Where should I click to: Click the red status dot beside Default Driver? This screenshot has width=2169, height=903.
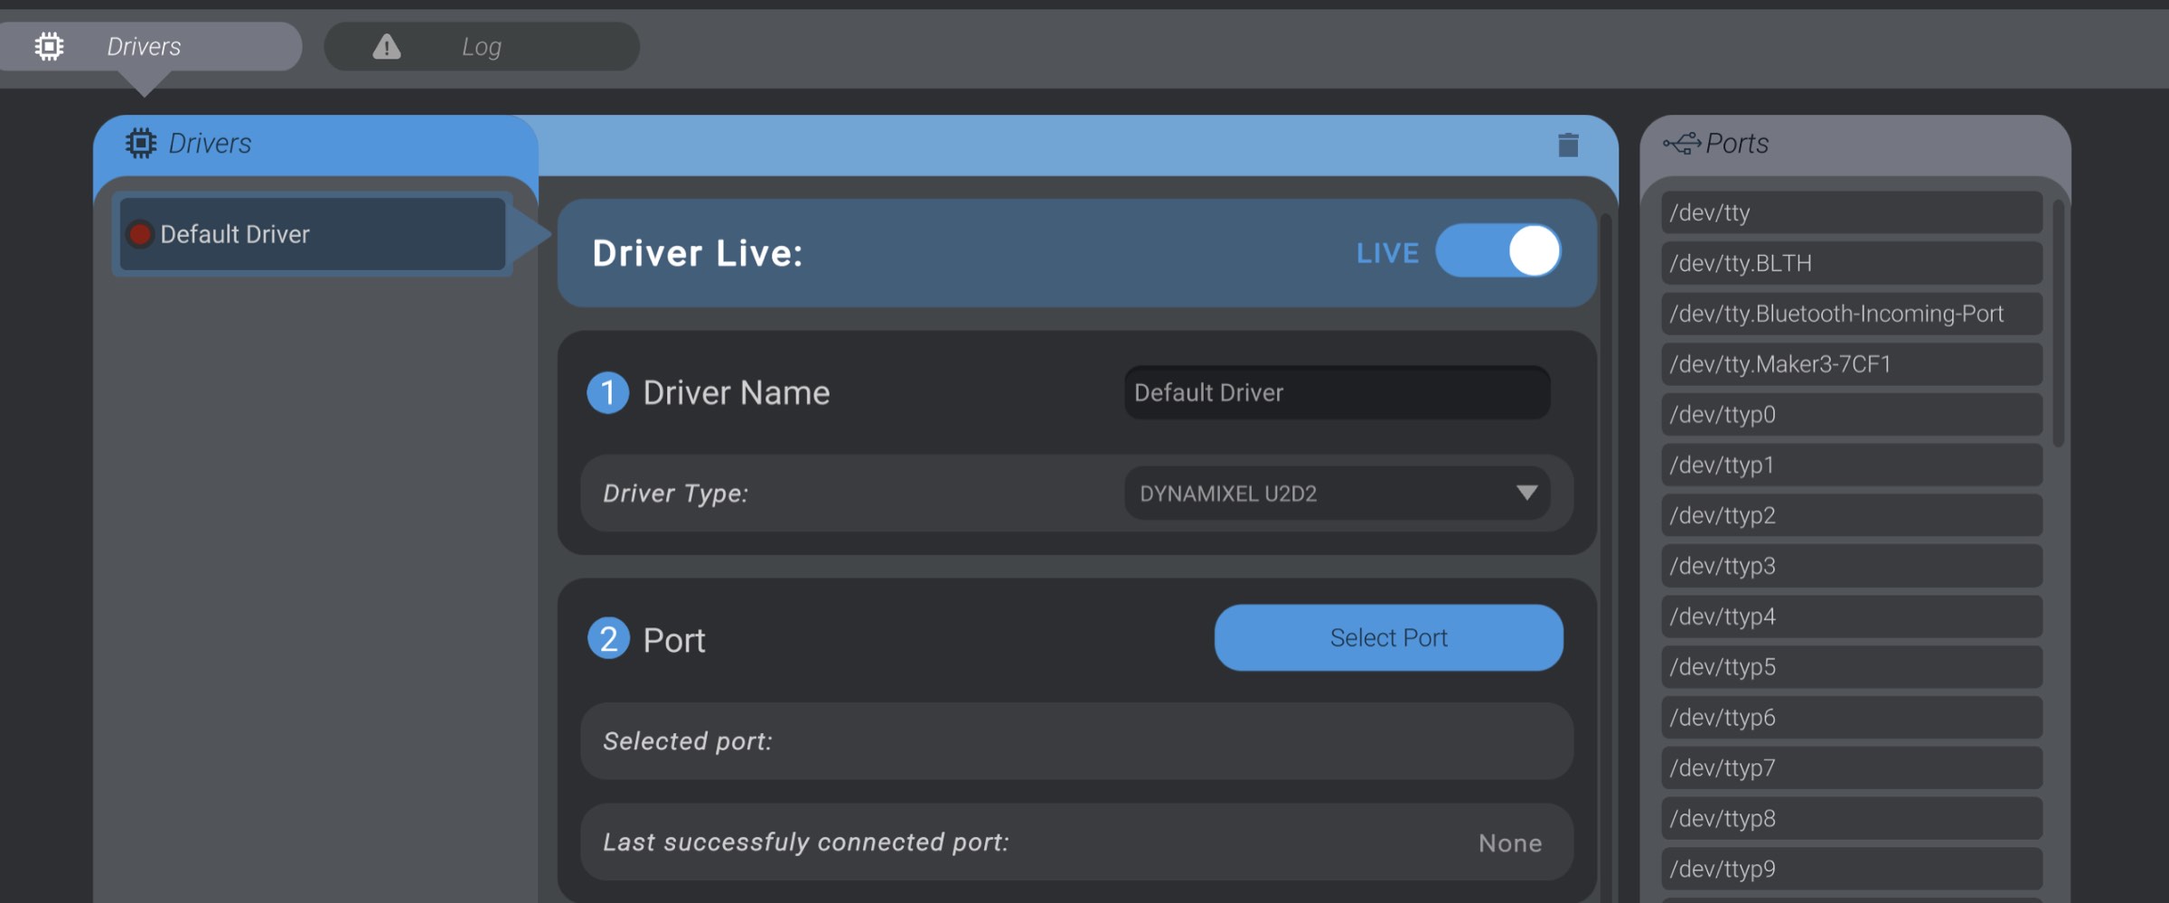[141, 234]
